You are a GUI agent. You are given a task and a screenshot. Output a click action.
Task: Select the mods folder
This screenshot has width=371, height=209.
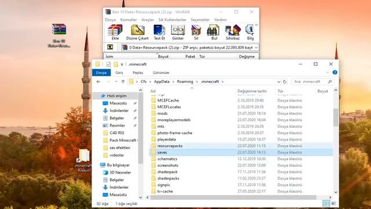coord(162,113)
